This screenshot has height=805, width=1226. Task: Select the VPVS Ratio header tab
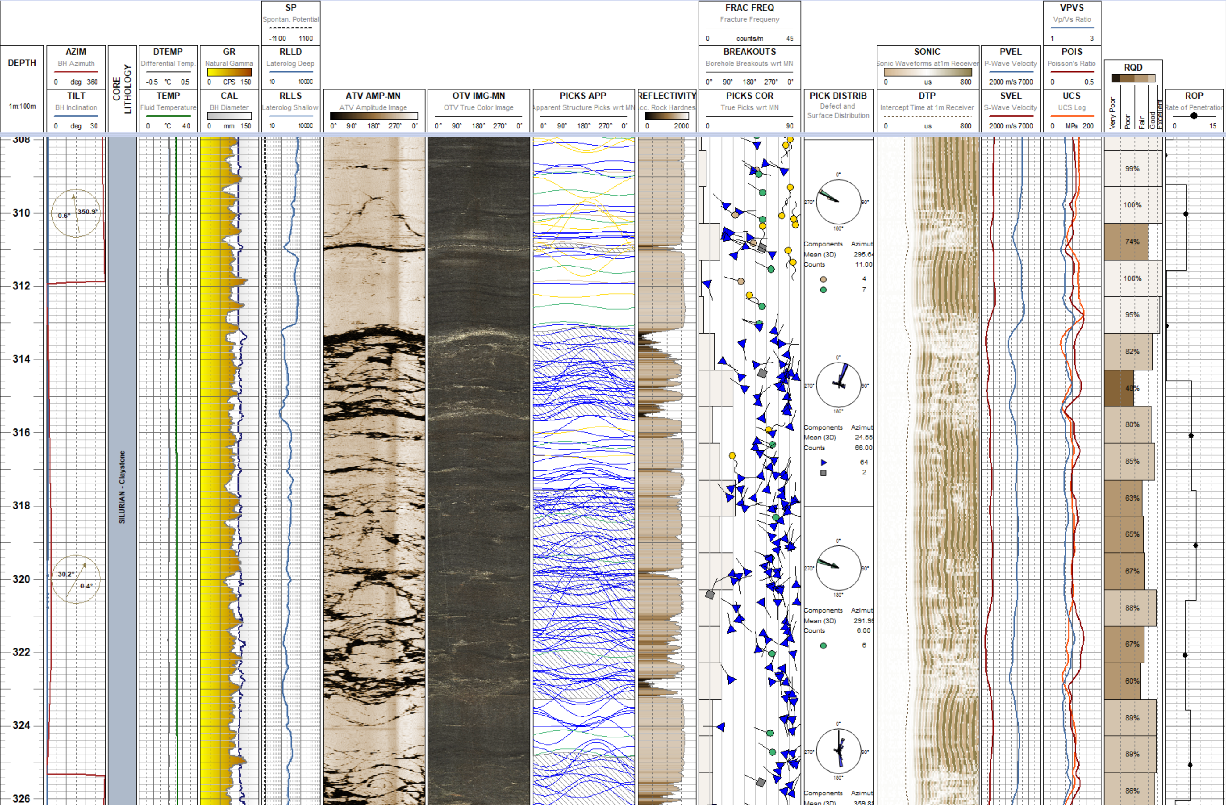pyautogui.click(x=1073, y=8)
